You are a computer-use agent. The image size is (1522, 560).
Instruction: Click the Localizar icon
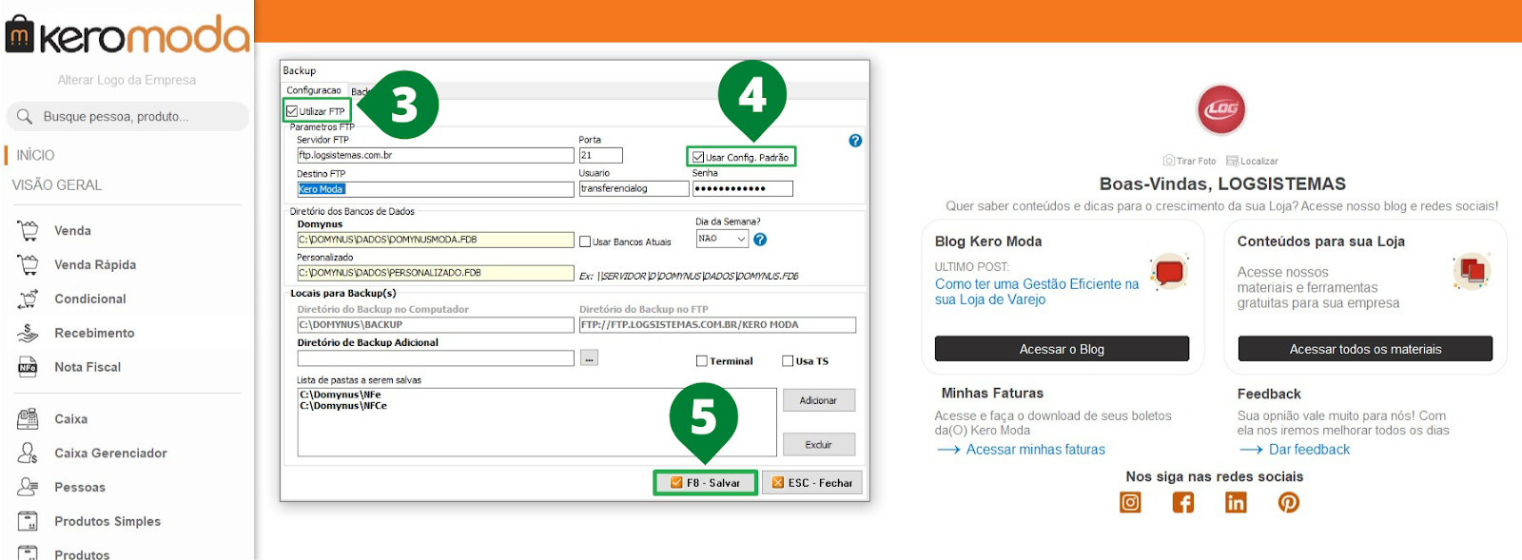click(x=1232, y=161)
